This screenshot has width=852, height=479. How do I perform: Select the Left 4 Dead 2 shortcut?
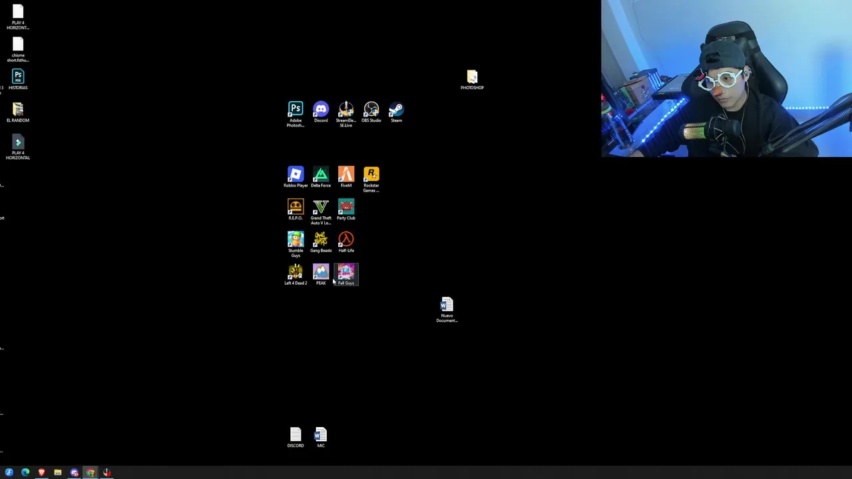click(x=296, y=275)
